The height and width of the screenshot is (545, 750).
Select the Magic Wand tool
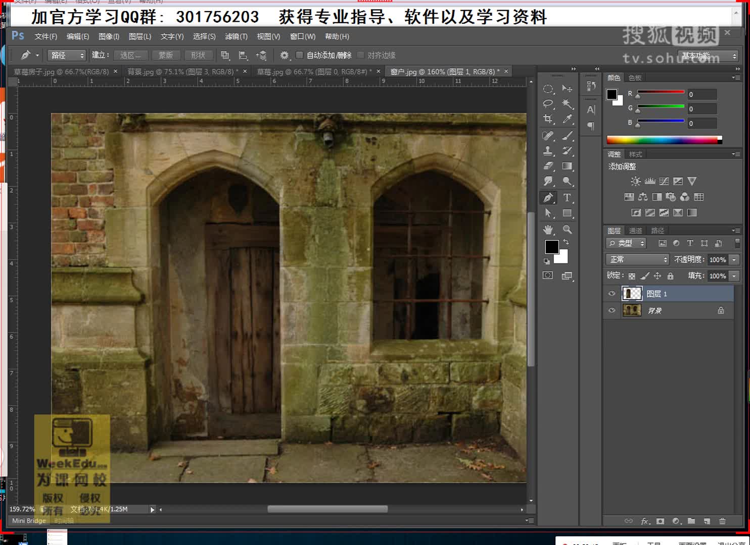567,104
